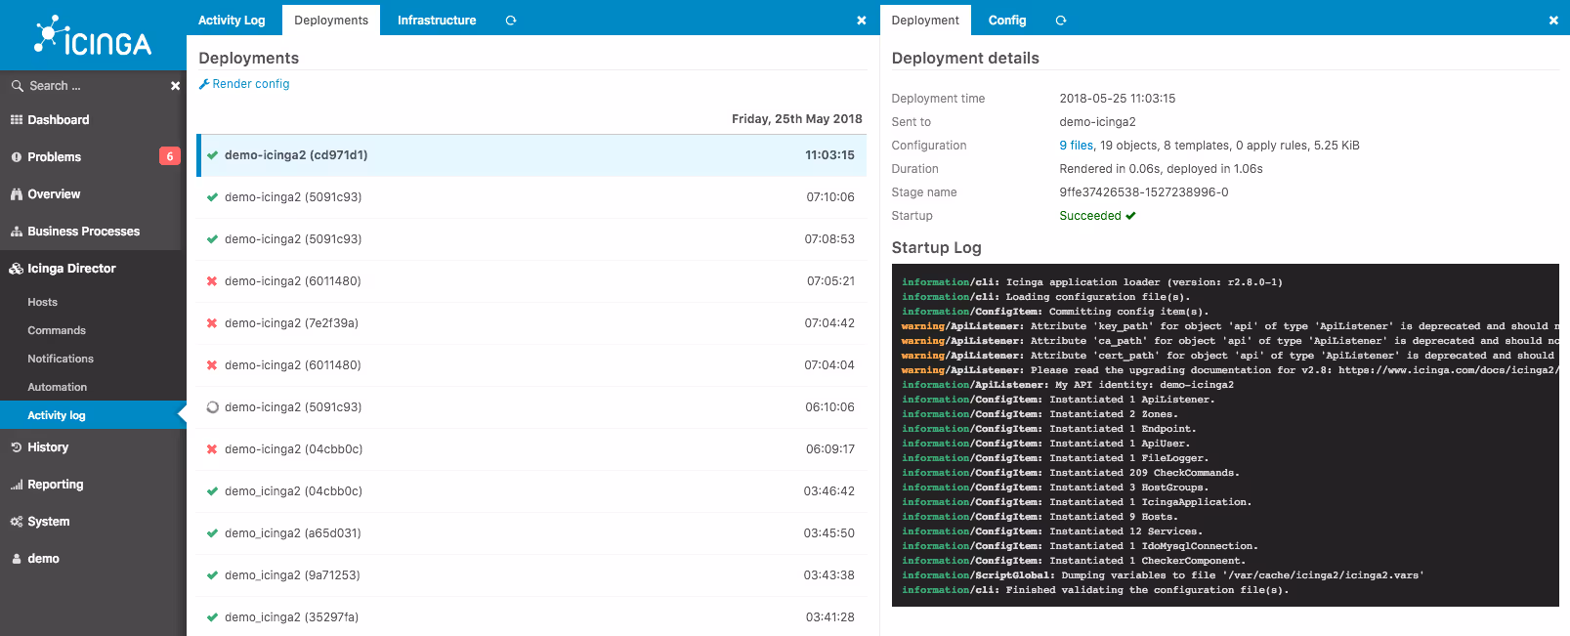1570x636 pixels.
Task: Click the red problems count badge 6
Action: [x=170, y=156]
